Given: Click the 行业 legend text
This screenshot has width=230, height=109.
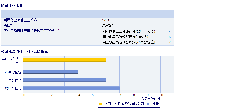Looking at the screenshot, I should [x=156, y=104].
